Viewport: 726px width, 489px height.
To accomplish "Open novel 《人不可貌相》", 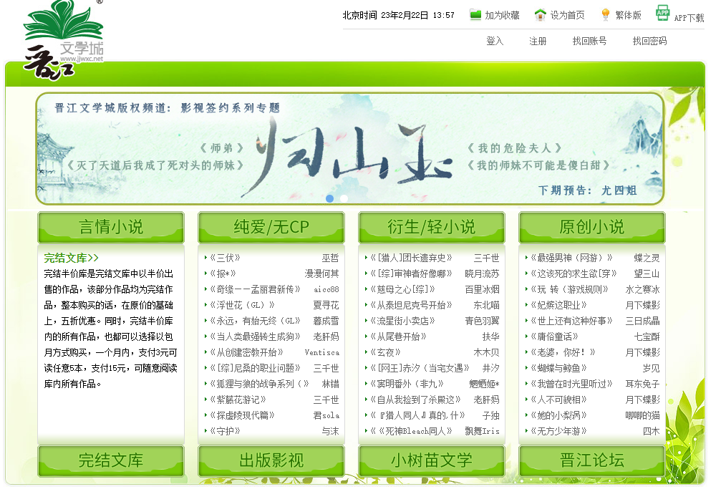I will click(x=559, y=400).
